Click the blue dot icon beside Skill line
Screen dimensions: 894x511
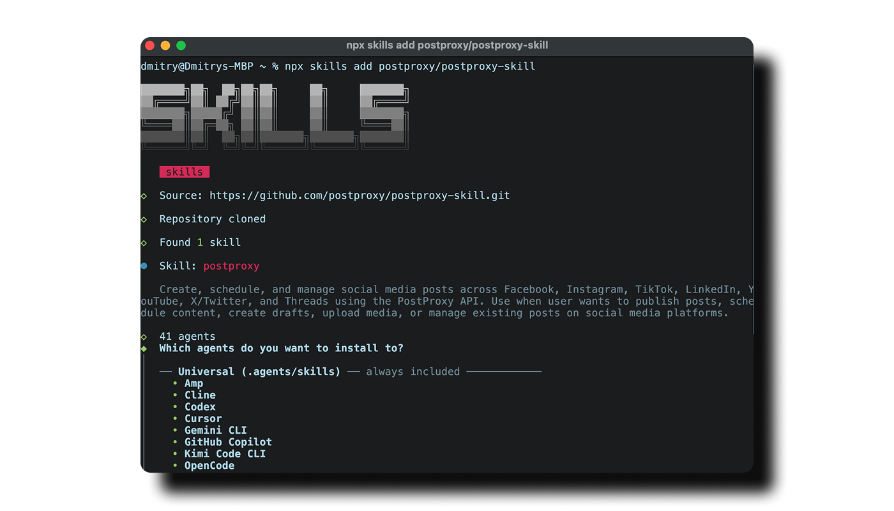click(144, 266)
